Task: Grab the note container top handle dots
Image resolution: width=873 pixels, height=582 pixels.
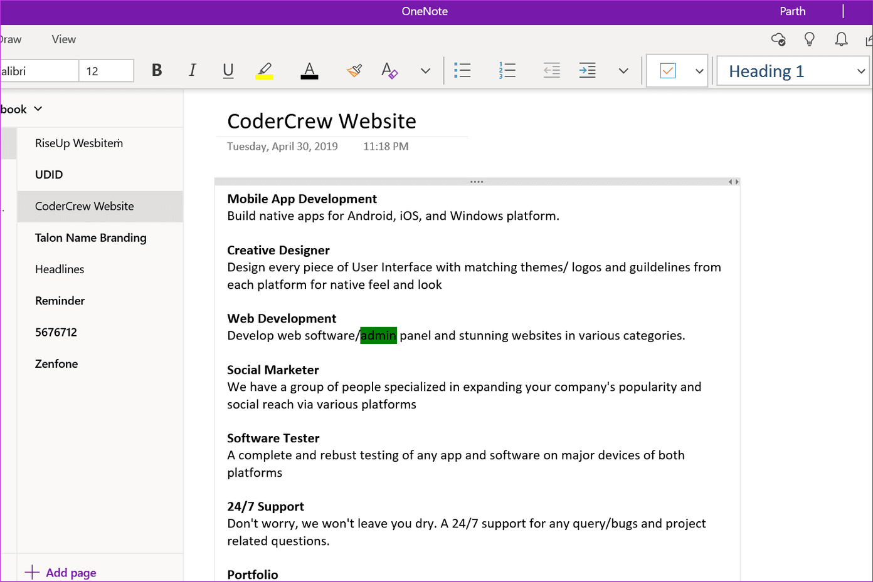Action: coord(477,182)
